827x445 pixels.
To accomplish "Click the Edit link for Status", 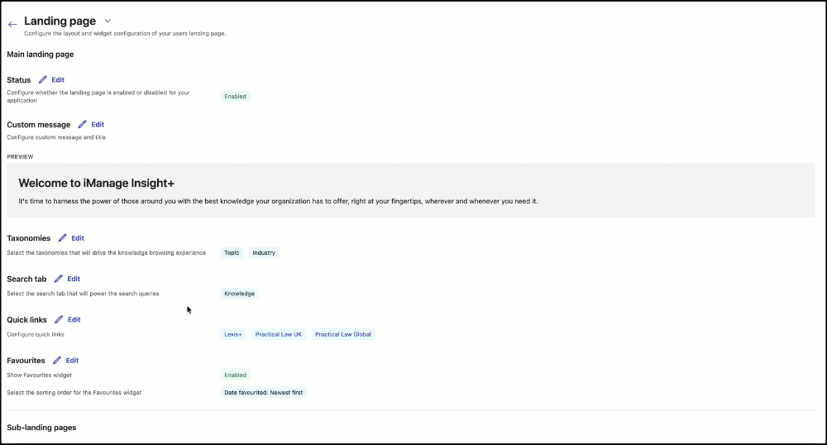I will (x=58, y=79).
